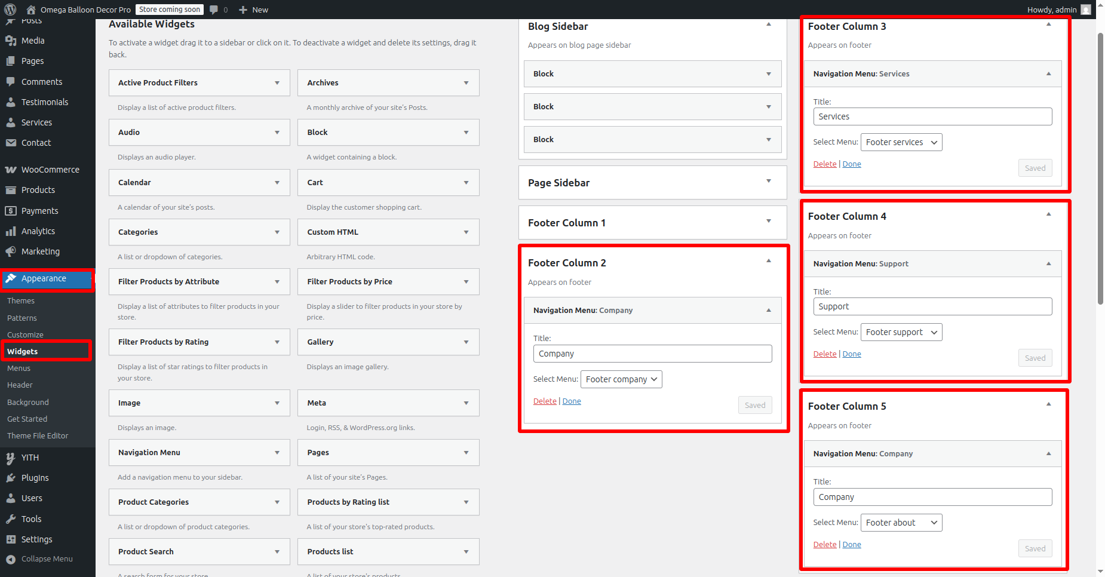This screenshot has height=577, width=1105.
Task: Open the Menus submenu item
Action: (x=19, y=369)
